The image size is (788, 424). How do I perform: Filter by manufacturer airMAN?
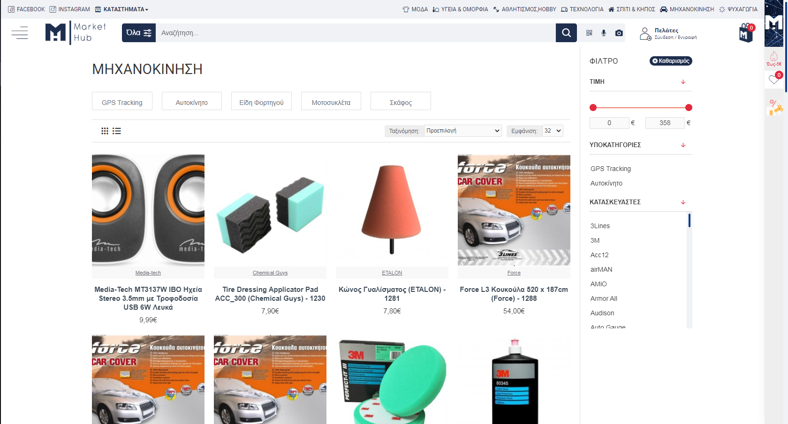pyautogui.click(x=601, y=269)
